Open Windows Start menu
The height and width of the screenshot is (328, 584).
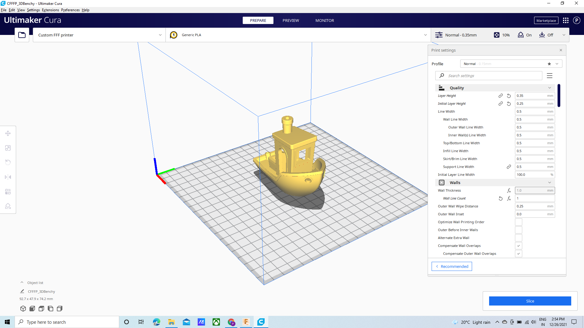[7, 322]
